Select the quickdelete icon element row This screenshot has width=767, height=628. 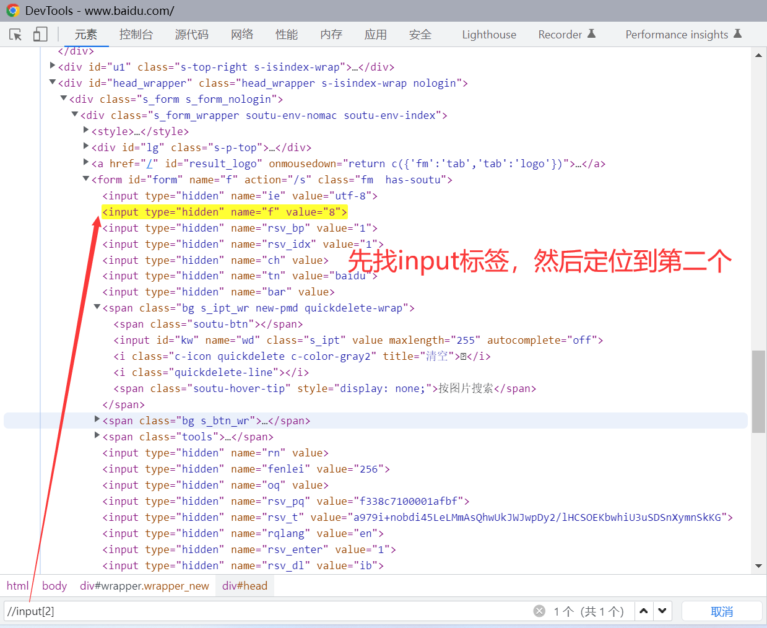(x=302, y=356)
